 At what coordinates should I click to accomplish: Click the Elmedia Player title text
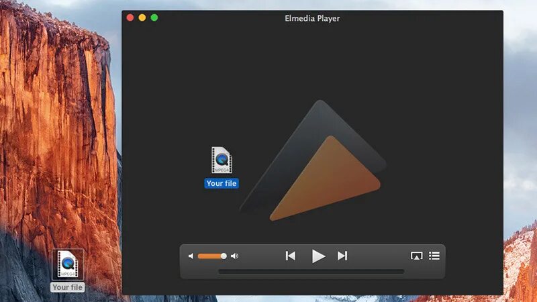[312, 19]
